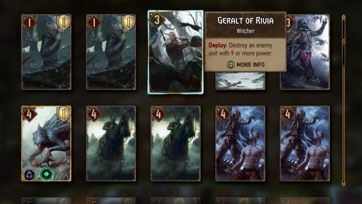This screenshot has height=204, width=362.
Task: Select the highlighted Geralt of Rivia card
Action: [x=175, y=52]
